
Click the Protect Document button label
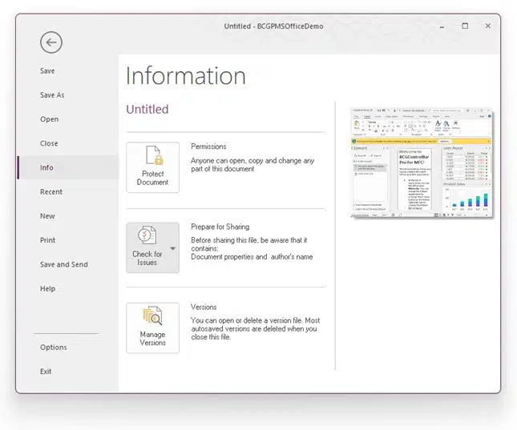(x=152, y=178)
